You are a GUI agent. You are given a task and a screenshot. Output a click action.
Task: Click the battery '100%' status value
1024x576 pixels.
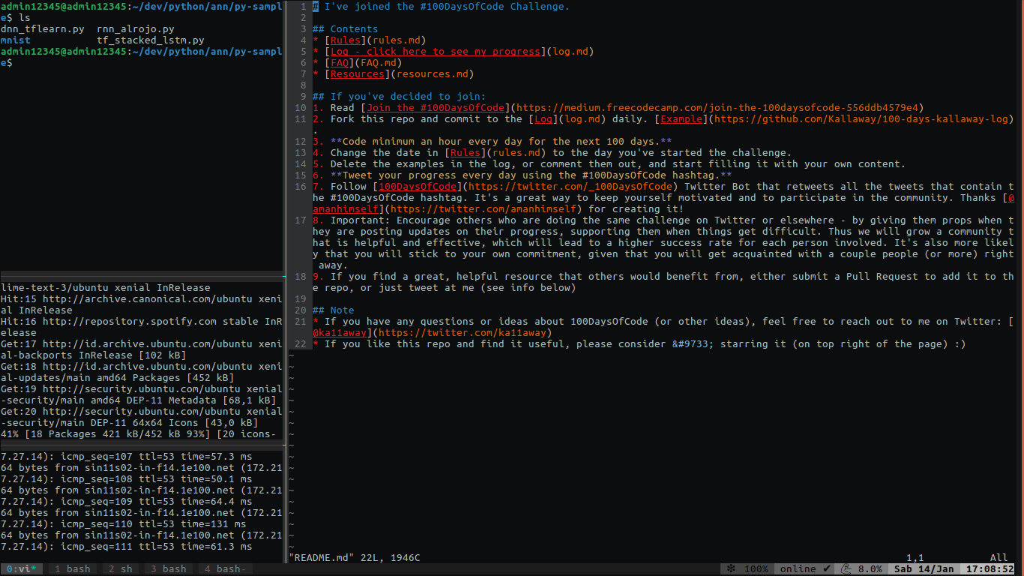756,569
